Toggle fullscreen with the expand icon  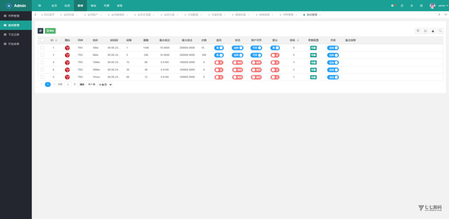421,5
